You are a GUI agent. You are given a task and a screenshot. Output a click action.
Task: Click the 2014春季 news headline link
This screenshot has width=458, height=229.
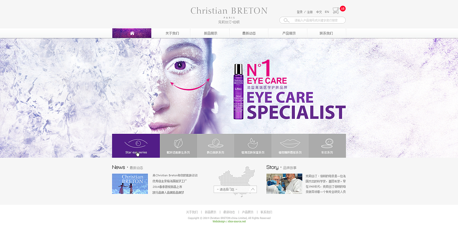(167, 187)
